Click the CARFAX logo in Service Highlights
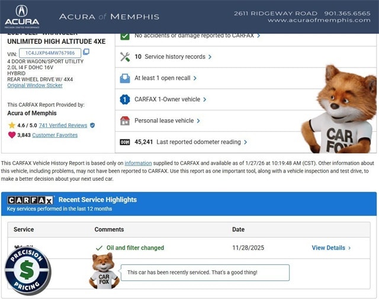The width and height of the screenshot is (379, 300). point(31,200)
